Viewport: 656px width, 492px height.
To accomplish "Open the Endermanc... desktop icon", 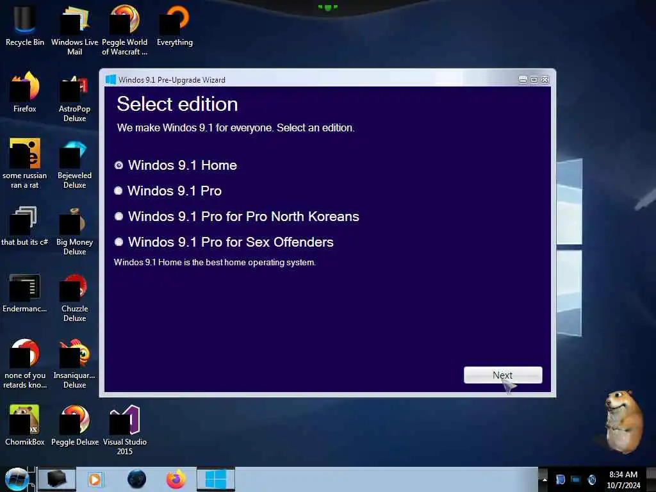I will pyautogui.click(x=25, y=293).
